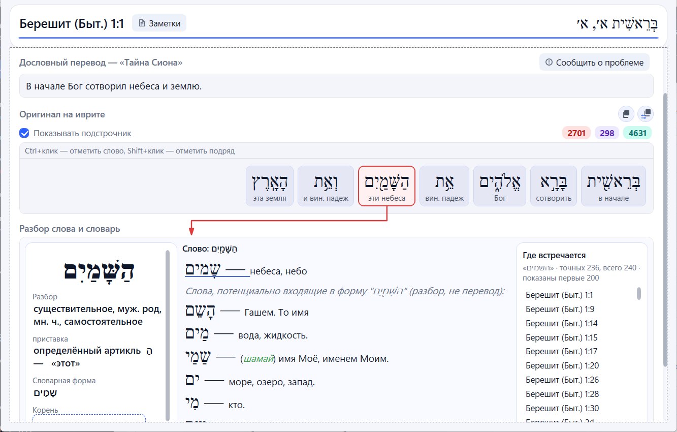This screenshot has width=677, height=432.
Task: Click the single copy icon above the number badges
Action: (x=626, y=113)
